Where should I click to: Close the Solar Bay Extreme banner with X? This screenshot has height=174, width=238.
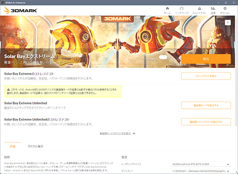(x=228, y=22)
